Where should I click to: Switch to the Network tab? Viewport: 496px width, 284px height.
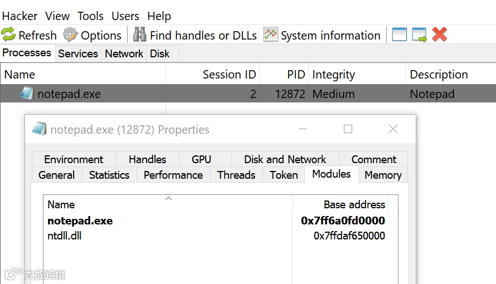[x=124, y=53]
